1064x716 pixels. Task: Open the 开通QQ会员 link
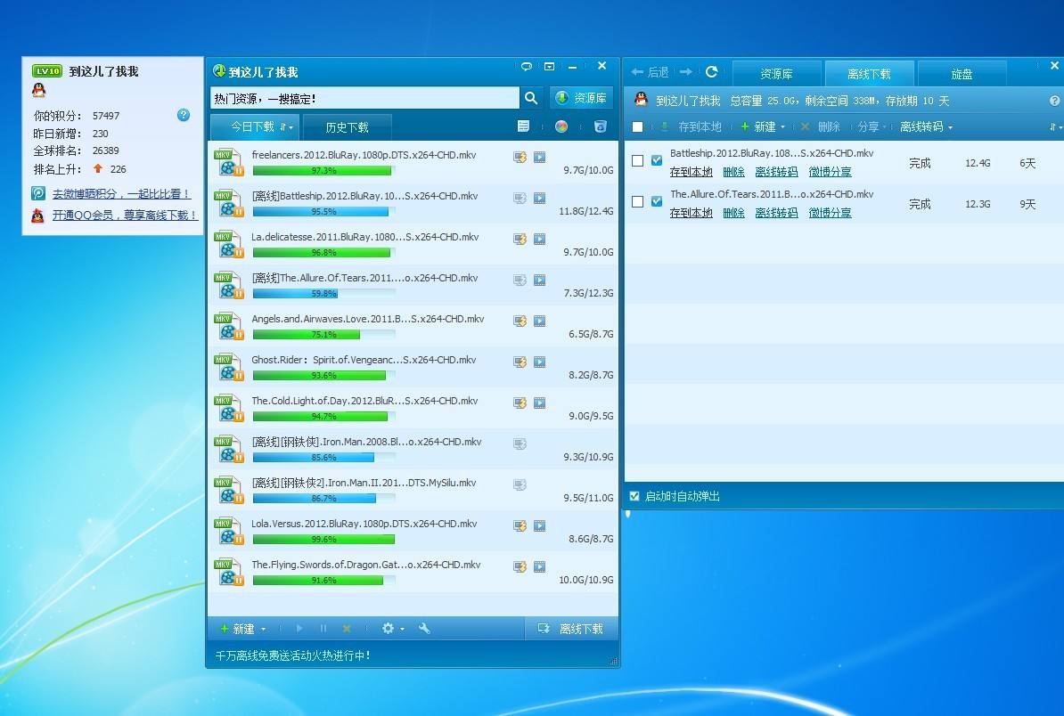(125, 215)
